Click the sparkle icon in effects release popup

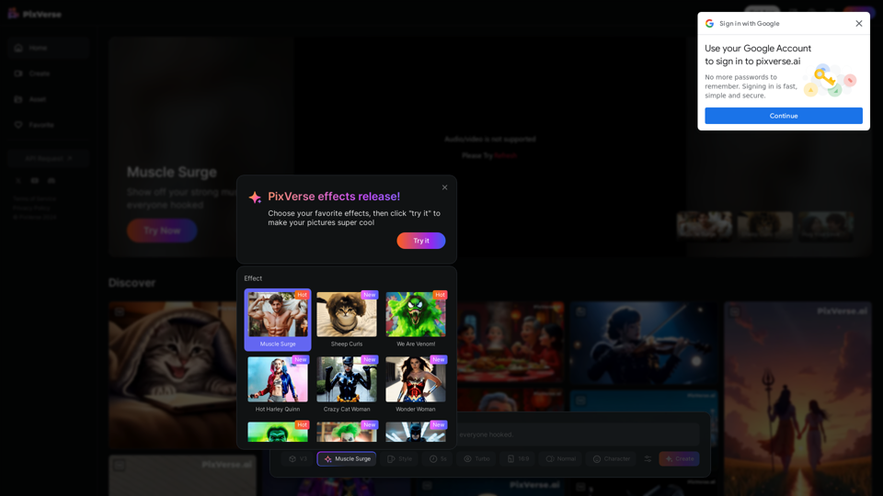(255, 197)
